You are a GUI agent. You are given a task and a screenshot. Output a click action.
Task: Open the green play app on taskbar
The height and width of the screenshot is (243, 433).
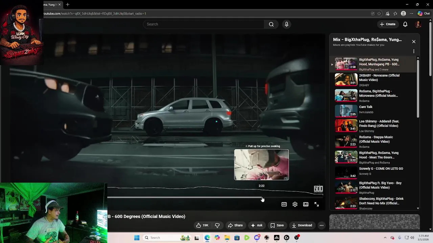click(x=247, y=238)
